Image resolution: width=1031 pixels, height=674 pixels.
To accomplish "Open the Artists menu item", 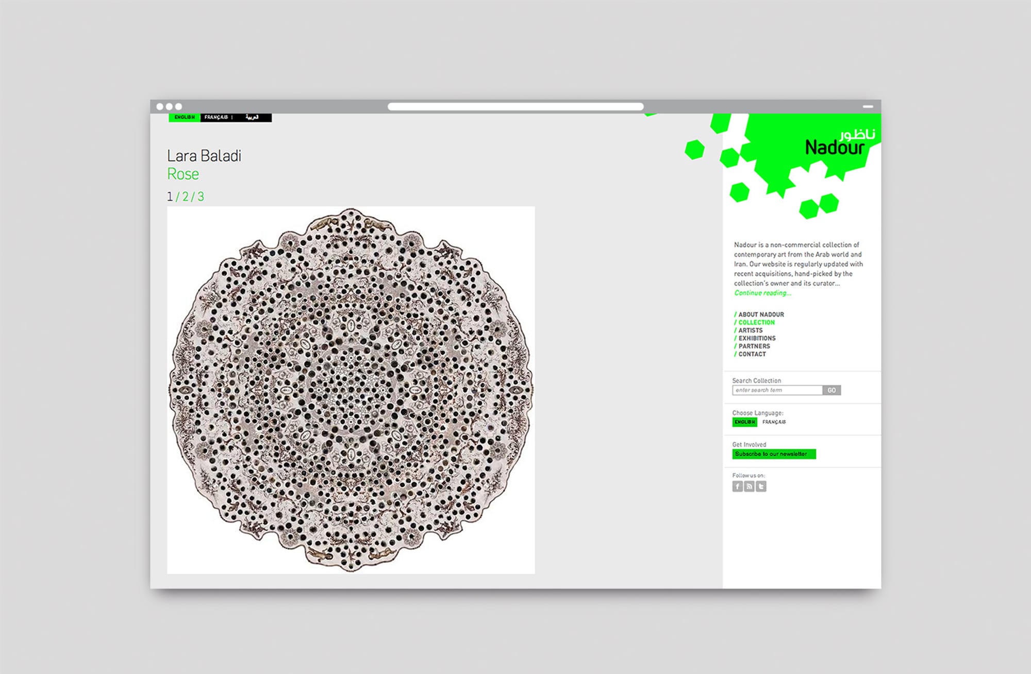I will 750,331.
